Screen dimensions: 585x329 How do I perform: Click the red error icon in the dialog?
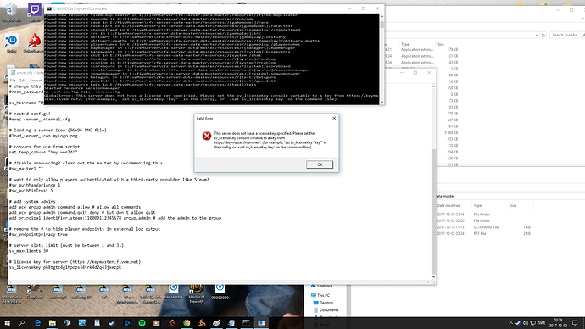click(207, 136)
